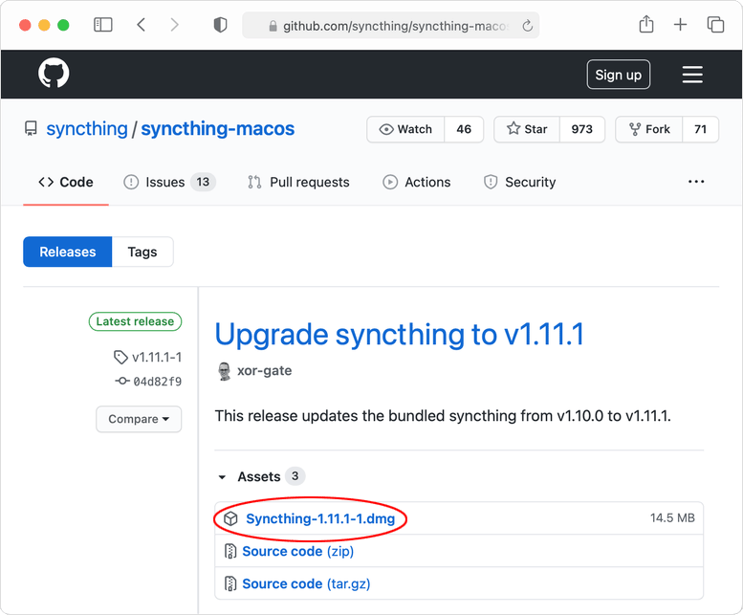The width and height of the screenshot is (743, 615).
Task: Open the Security tab
Action: coord(519,182)
